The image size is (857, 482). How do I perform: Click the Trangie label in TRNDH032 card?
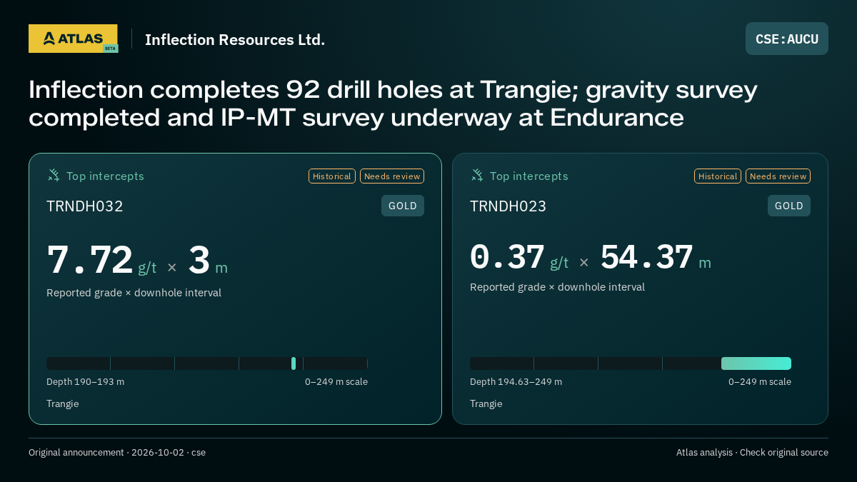(x=63, y=404)
